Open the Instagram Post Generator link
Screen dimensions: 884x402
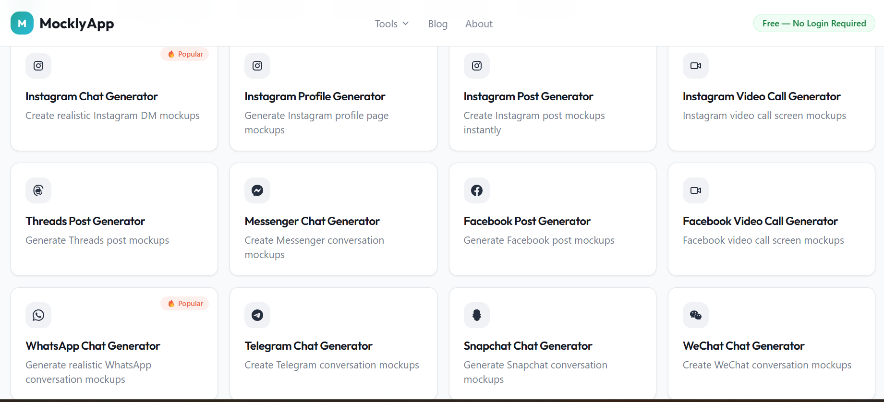pyautogui.click(x=528, y=96)
